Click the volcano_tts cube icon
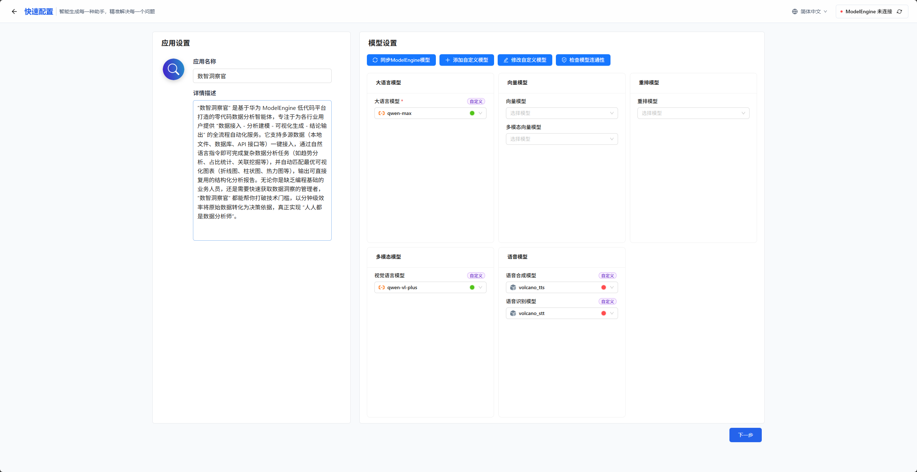This screenshot has width=917, height=472. (x=513, y=287)
